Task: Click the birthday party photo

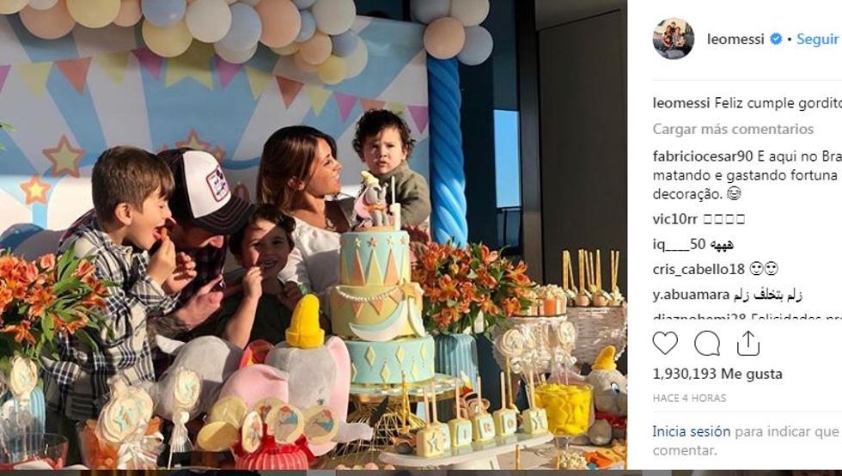Action: pos(313,235)
